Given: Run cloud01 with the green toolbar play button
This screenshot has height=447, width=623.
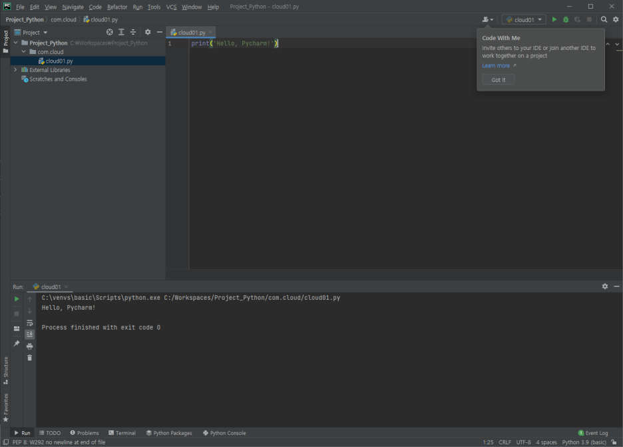Looking at the screenshot, I should [554, 19].
